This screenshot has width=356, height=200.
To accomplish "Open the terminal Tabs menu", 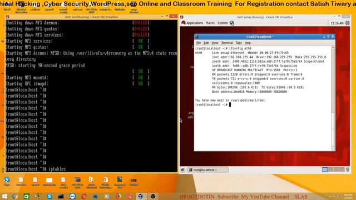I will click(x=239, y=43).
